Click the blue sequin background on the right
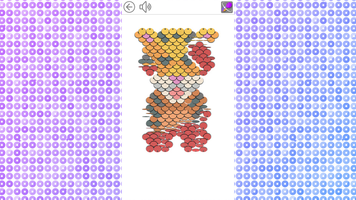Image resolution: width=356 pixels, height=200 pixels. (x=295, y=100)
